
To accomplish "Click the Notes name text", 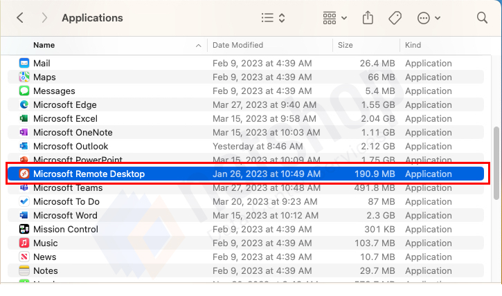I will coord(46,270).
